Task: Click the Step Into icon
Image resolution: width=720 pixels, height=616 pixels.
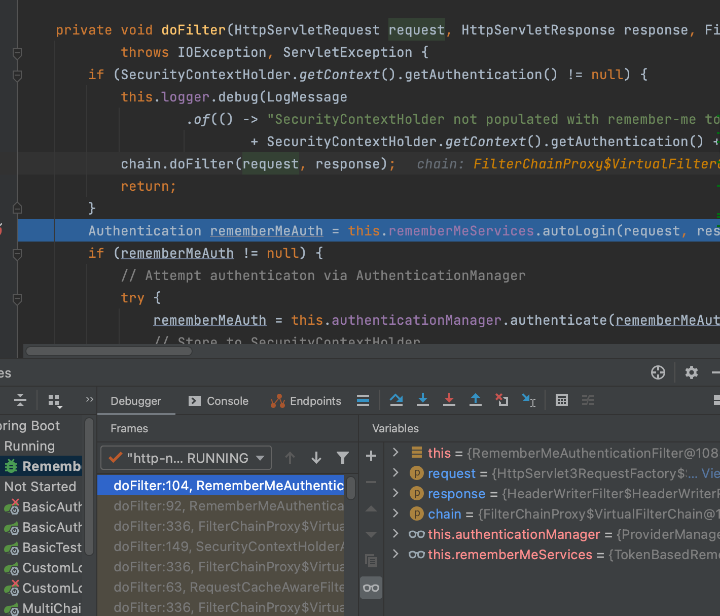Action: tap(423, 400)
